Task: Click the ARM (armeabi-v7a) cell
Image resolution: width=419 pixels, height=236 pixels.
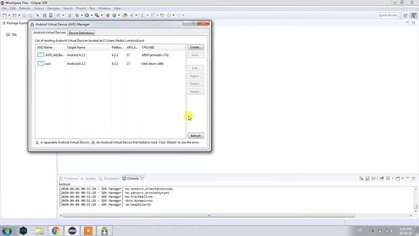Action: click(155, 55)
